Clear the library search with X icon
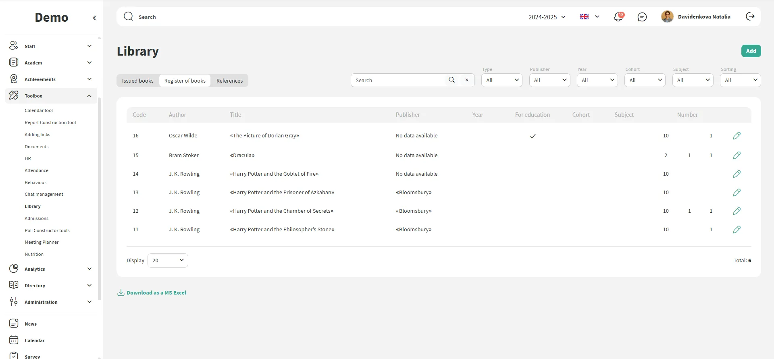The image size is (774, 359). (466, 80)
